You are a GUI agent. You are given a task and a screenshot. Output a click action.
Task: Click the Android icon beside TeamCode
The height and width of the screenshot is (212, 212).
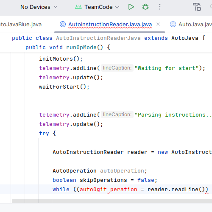[78, 7]
